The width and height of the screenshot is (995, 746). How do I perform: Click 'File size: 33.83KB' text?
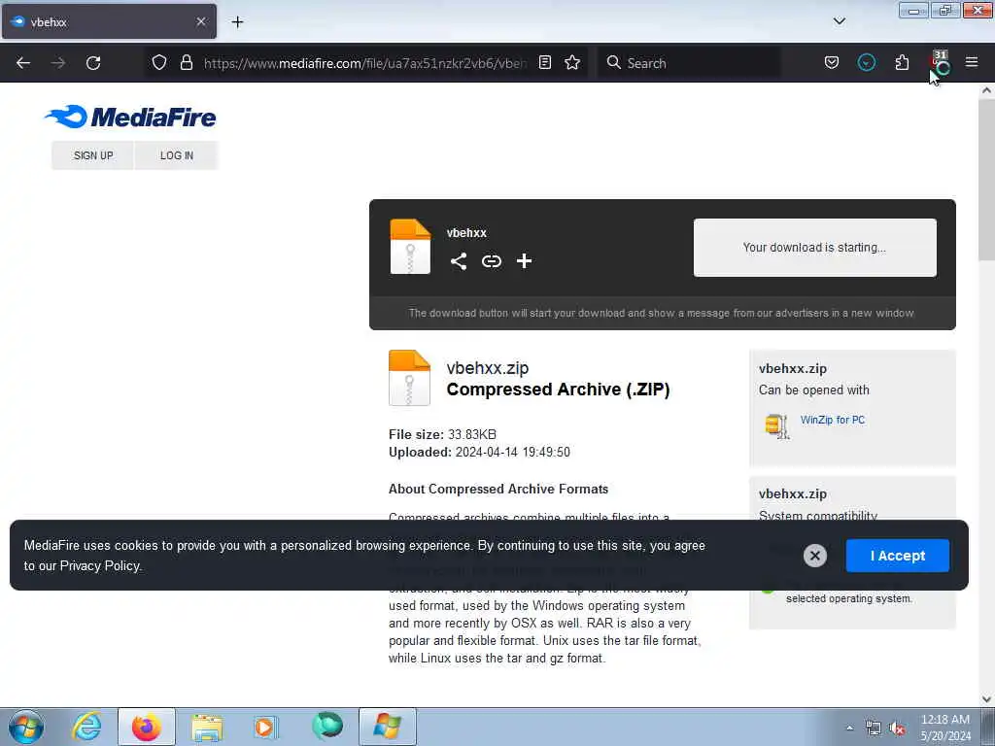pos(442,434)
